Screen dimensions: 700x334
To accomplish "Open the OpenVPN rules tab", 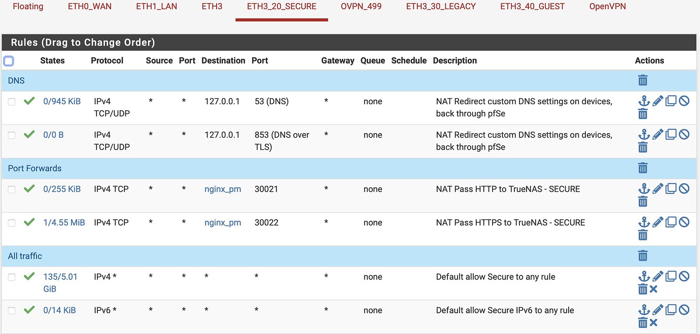I will 607,7.
